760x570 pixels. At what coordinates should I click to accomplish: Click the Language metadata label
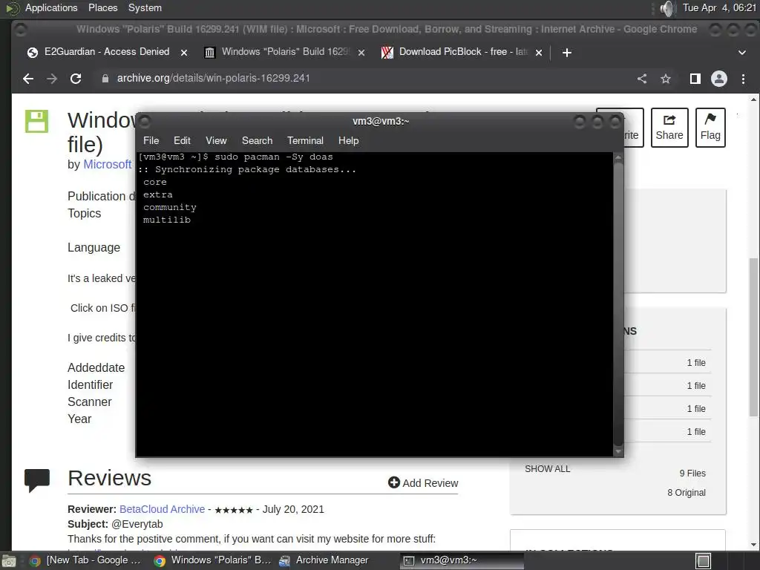pos(94,247)
